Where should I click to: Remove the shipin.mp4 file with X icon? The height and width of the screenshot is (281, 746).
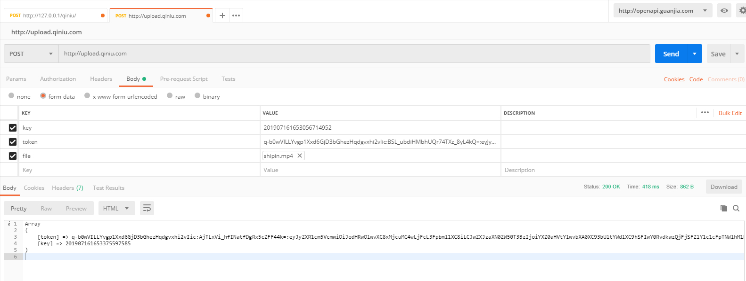pos(300,156)
